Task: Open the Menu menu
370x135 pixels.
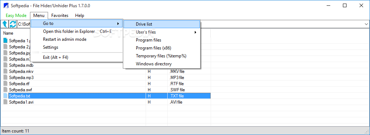Action: [x=39, y=16]
